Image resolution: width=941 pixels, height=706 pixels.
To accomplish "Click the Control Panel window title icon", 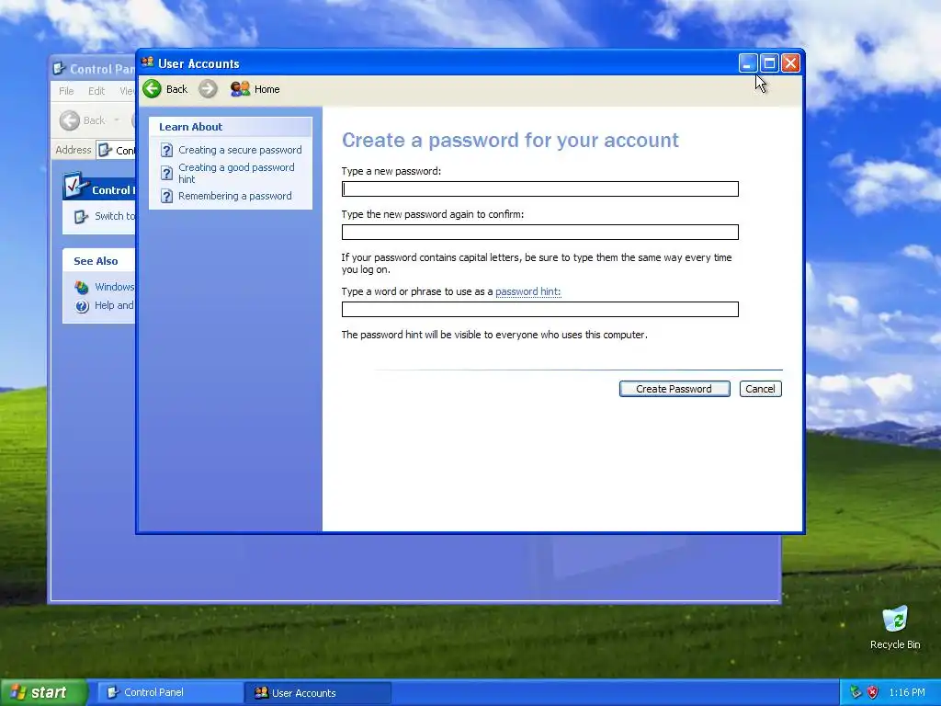I will coord(59,68).
